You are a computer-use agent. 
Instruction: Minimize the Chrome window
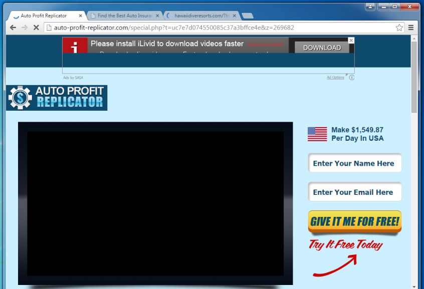tap(383, 6)
